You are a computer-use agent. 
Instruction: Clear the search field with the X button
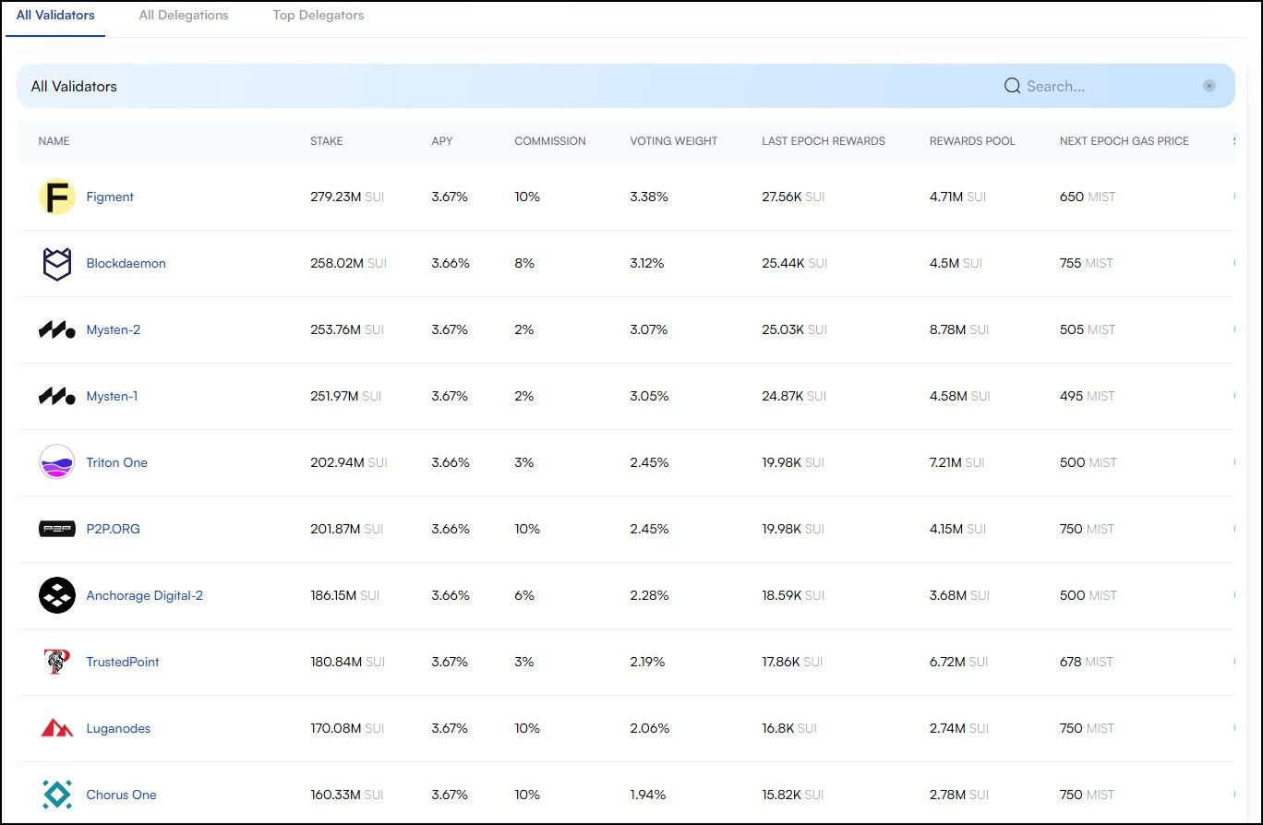click(1209, 86)
